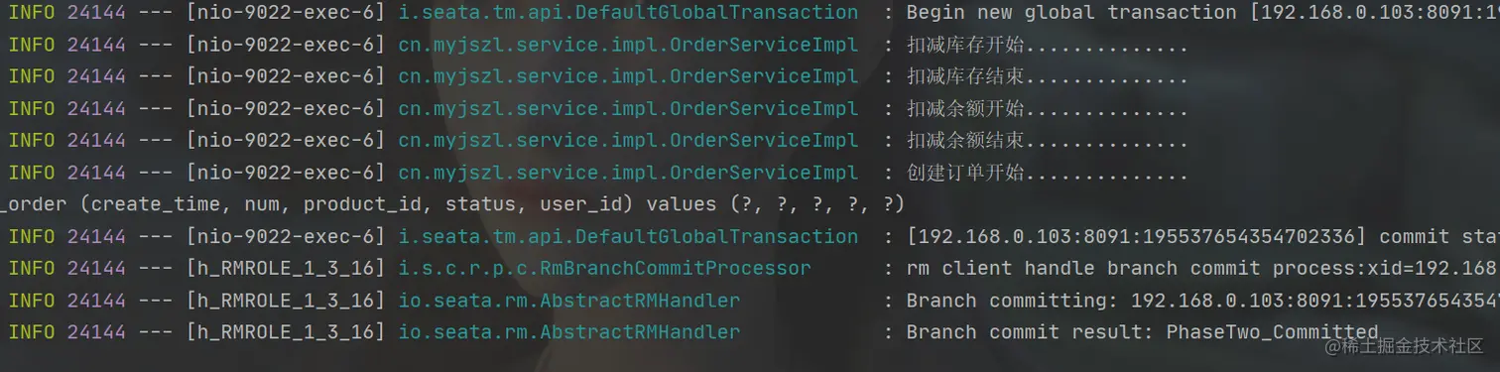Viewport: 1500px width, 372px height.
Task: Click OrderServiceImpl class in the '创建订单开始' row
Action: [x=628, y=173]
